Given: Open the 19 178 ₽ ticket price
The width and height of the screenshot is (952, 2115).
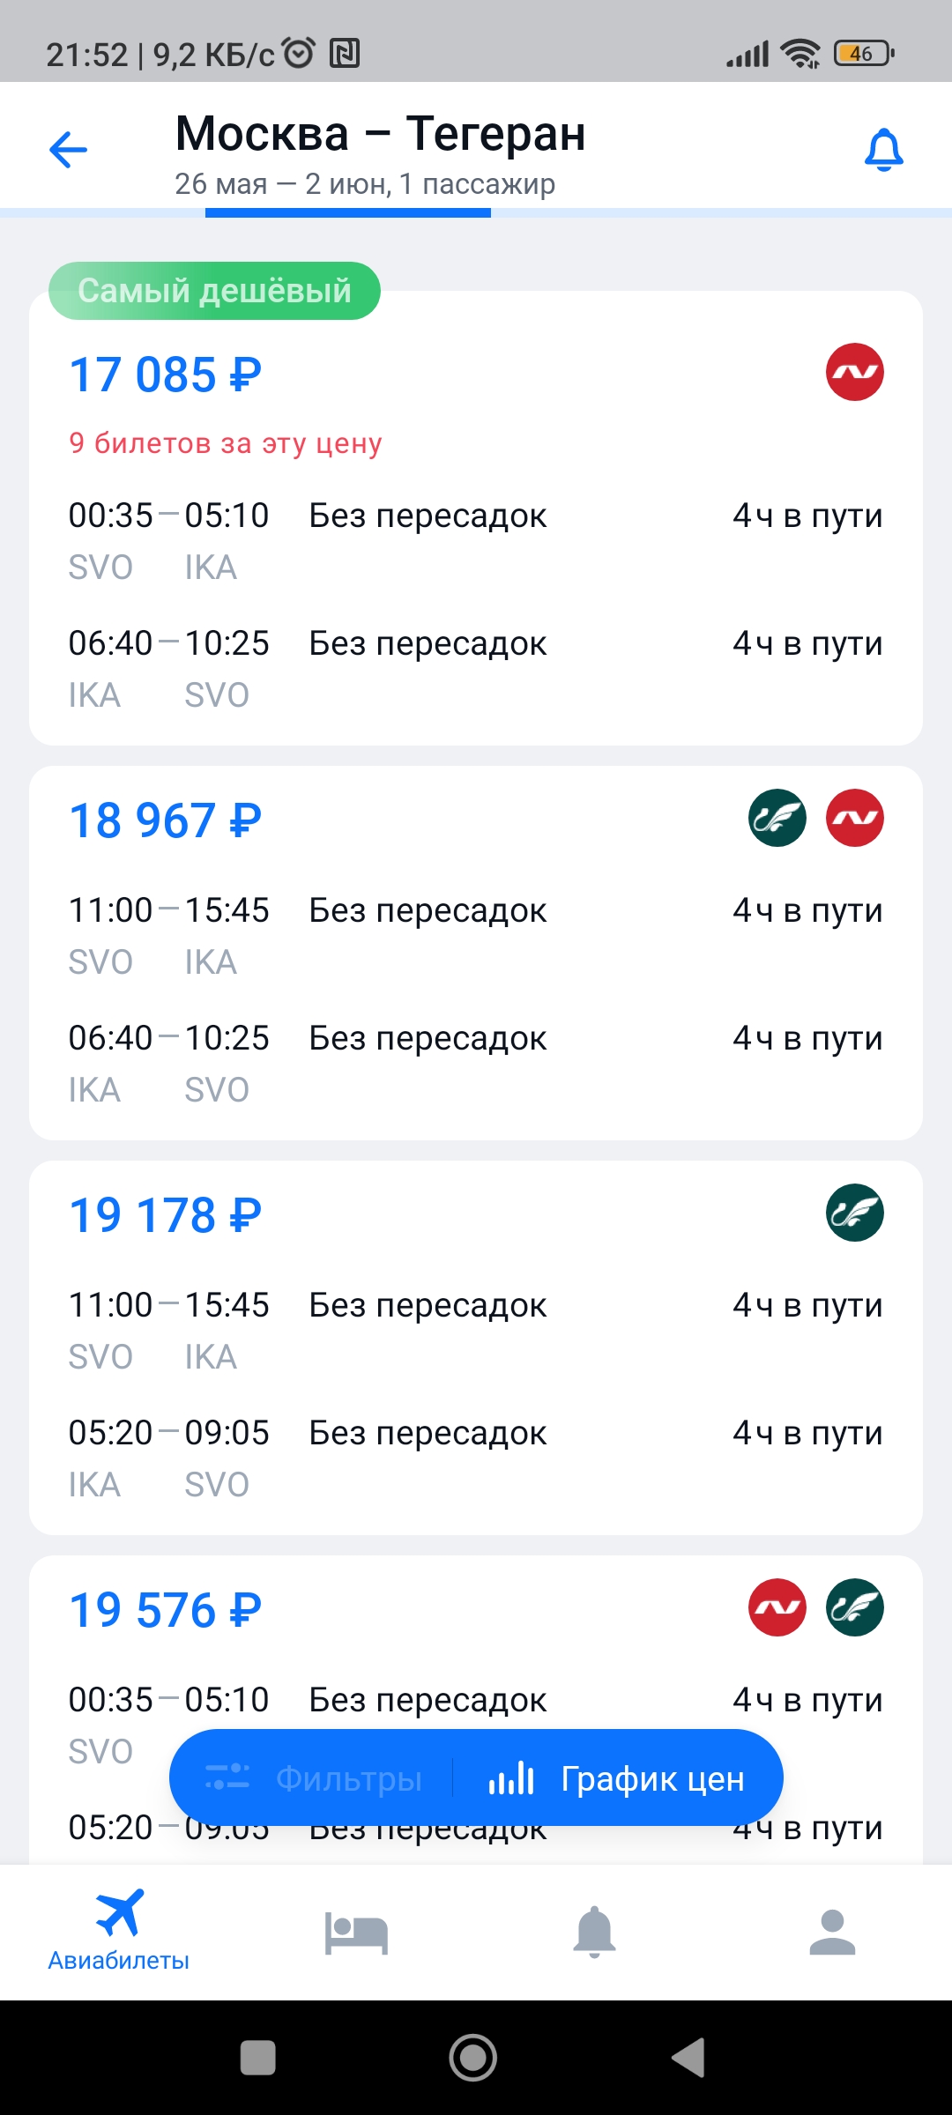Looking at the screenshot, I should pos(166,1215).
